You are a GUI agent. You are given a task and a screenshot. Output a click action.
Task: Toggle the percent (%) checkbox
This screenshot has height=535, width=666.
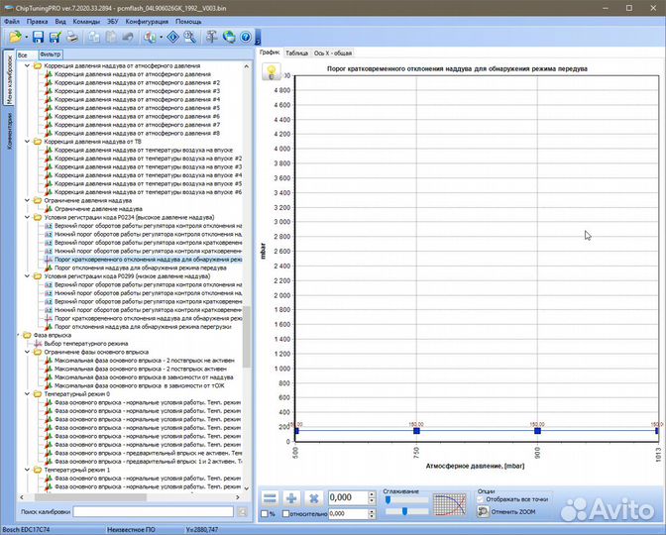(x=264, y=514)
